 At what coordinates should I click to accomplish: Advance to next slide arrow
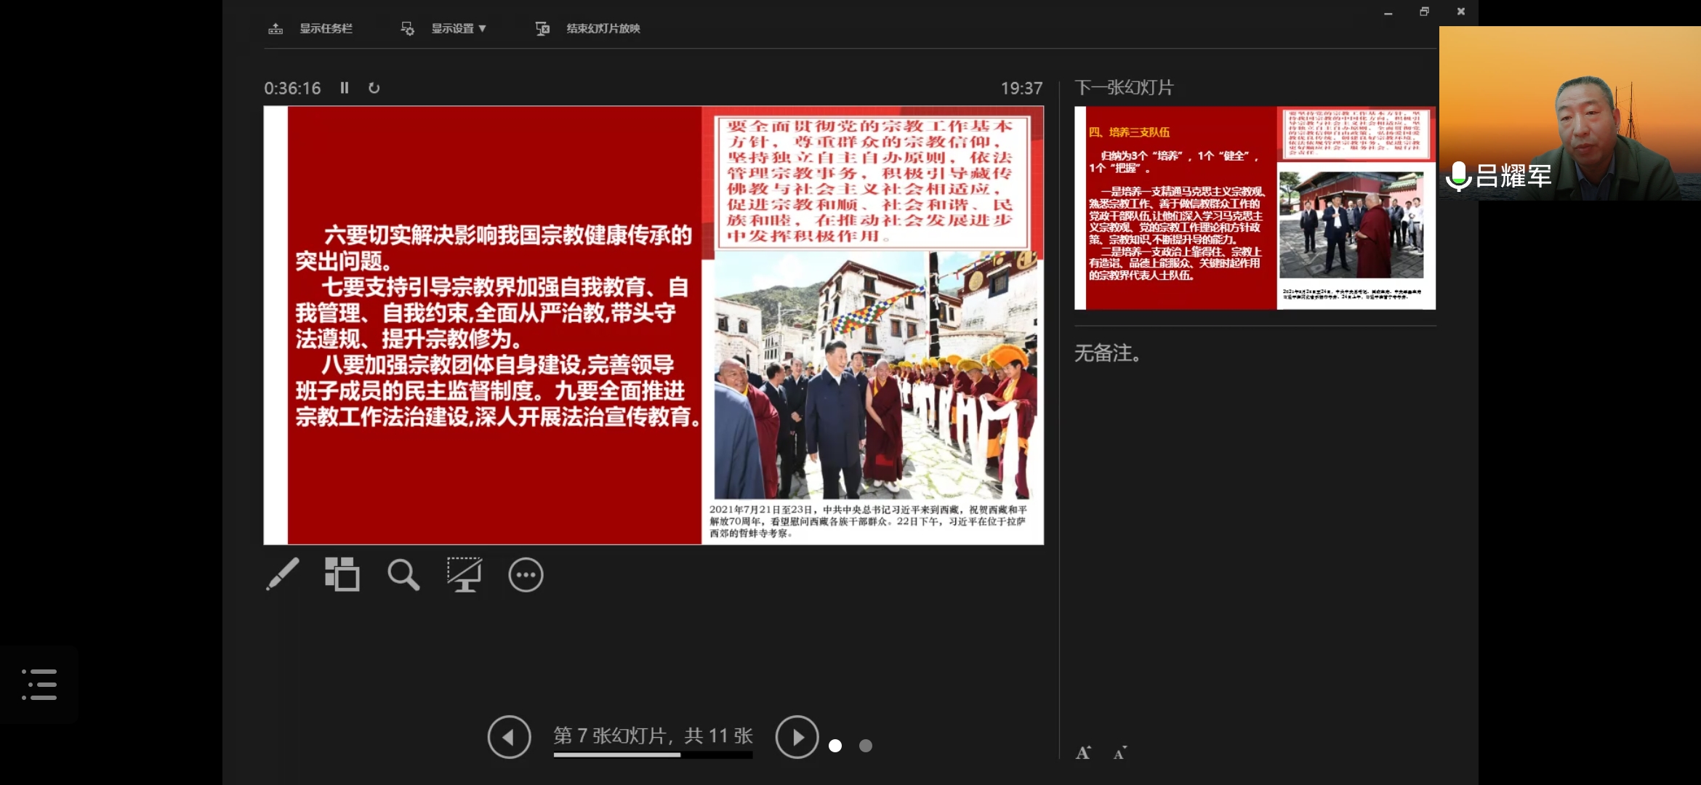(x=797, y=737)
